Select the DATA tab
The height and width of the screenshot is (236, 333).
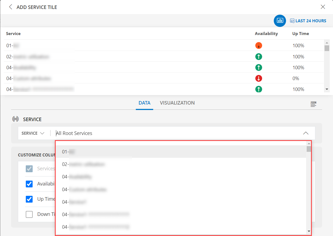point(144,103)
